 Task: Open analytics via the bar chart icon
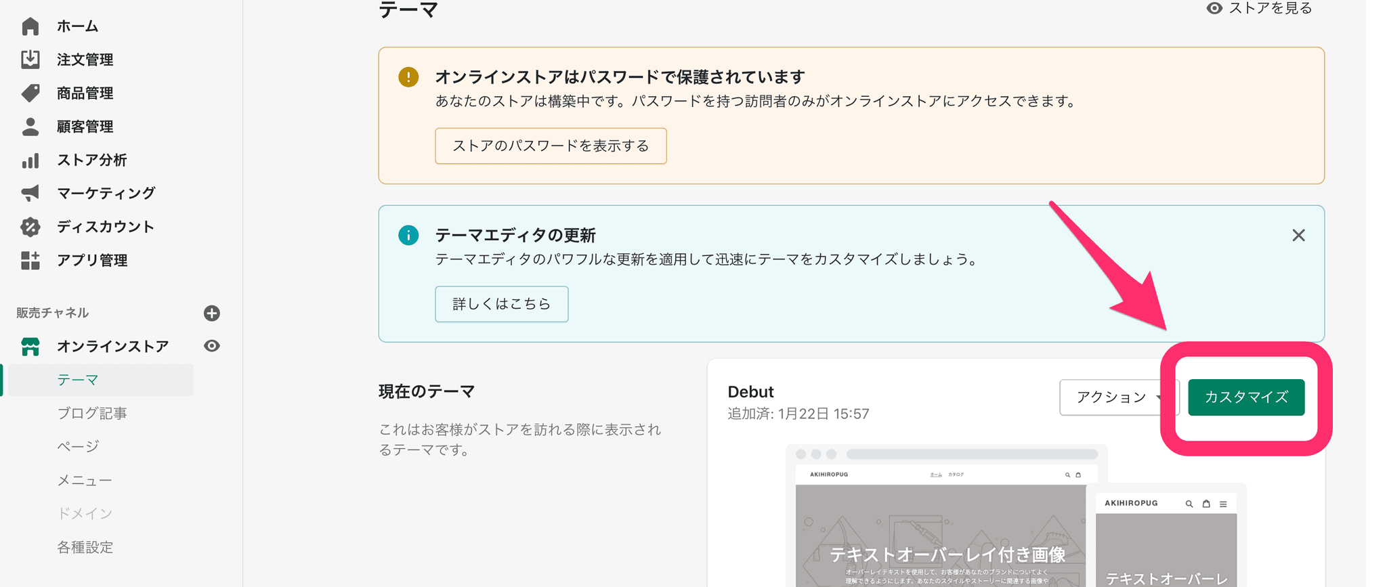tap(30, 160)
